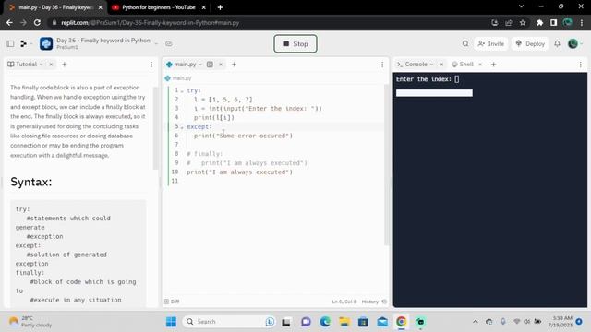Open Chrome tab search dropdown
The width and height of the screenshot is (591, 332).
pyautogui.click(x=521, y=6)
